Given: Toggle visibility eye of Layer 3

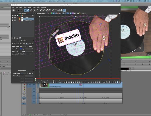Looking at the screenshot, I should (x=13, y=17).
